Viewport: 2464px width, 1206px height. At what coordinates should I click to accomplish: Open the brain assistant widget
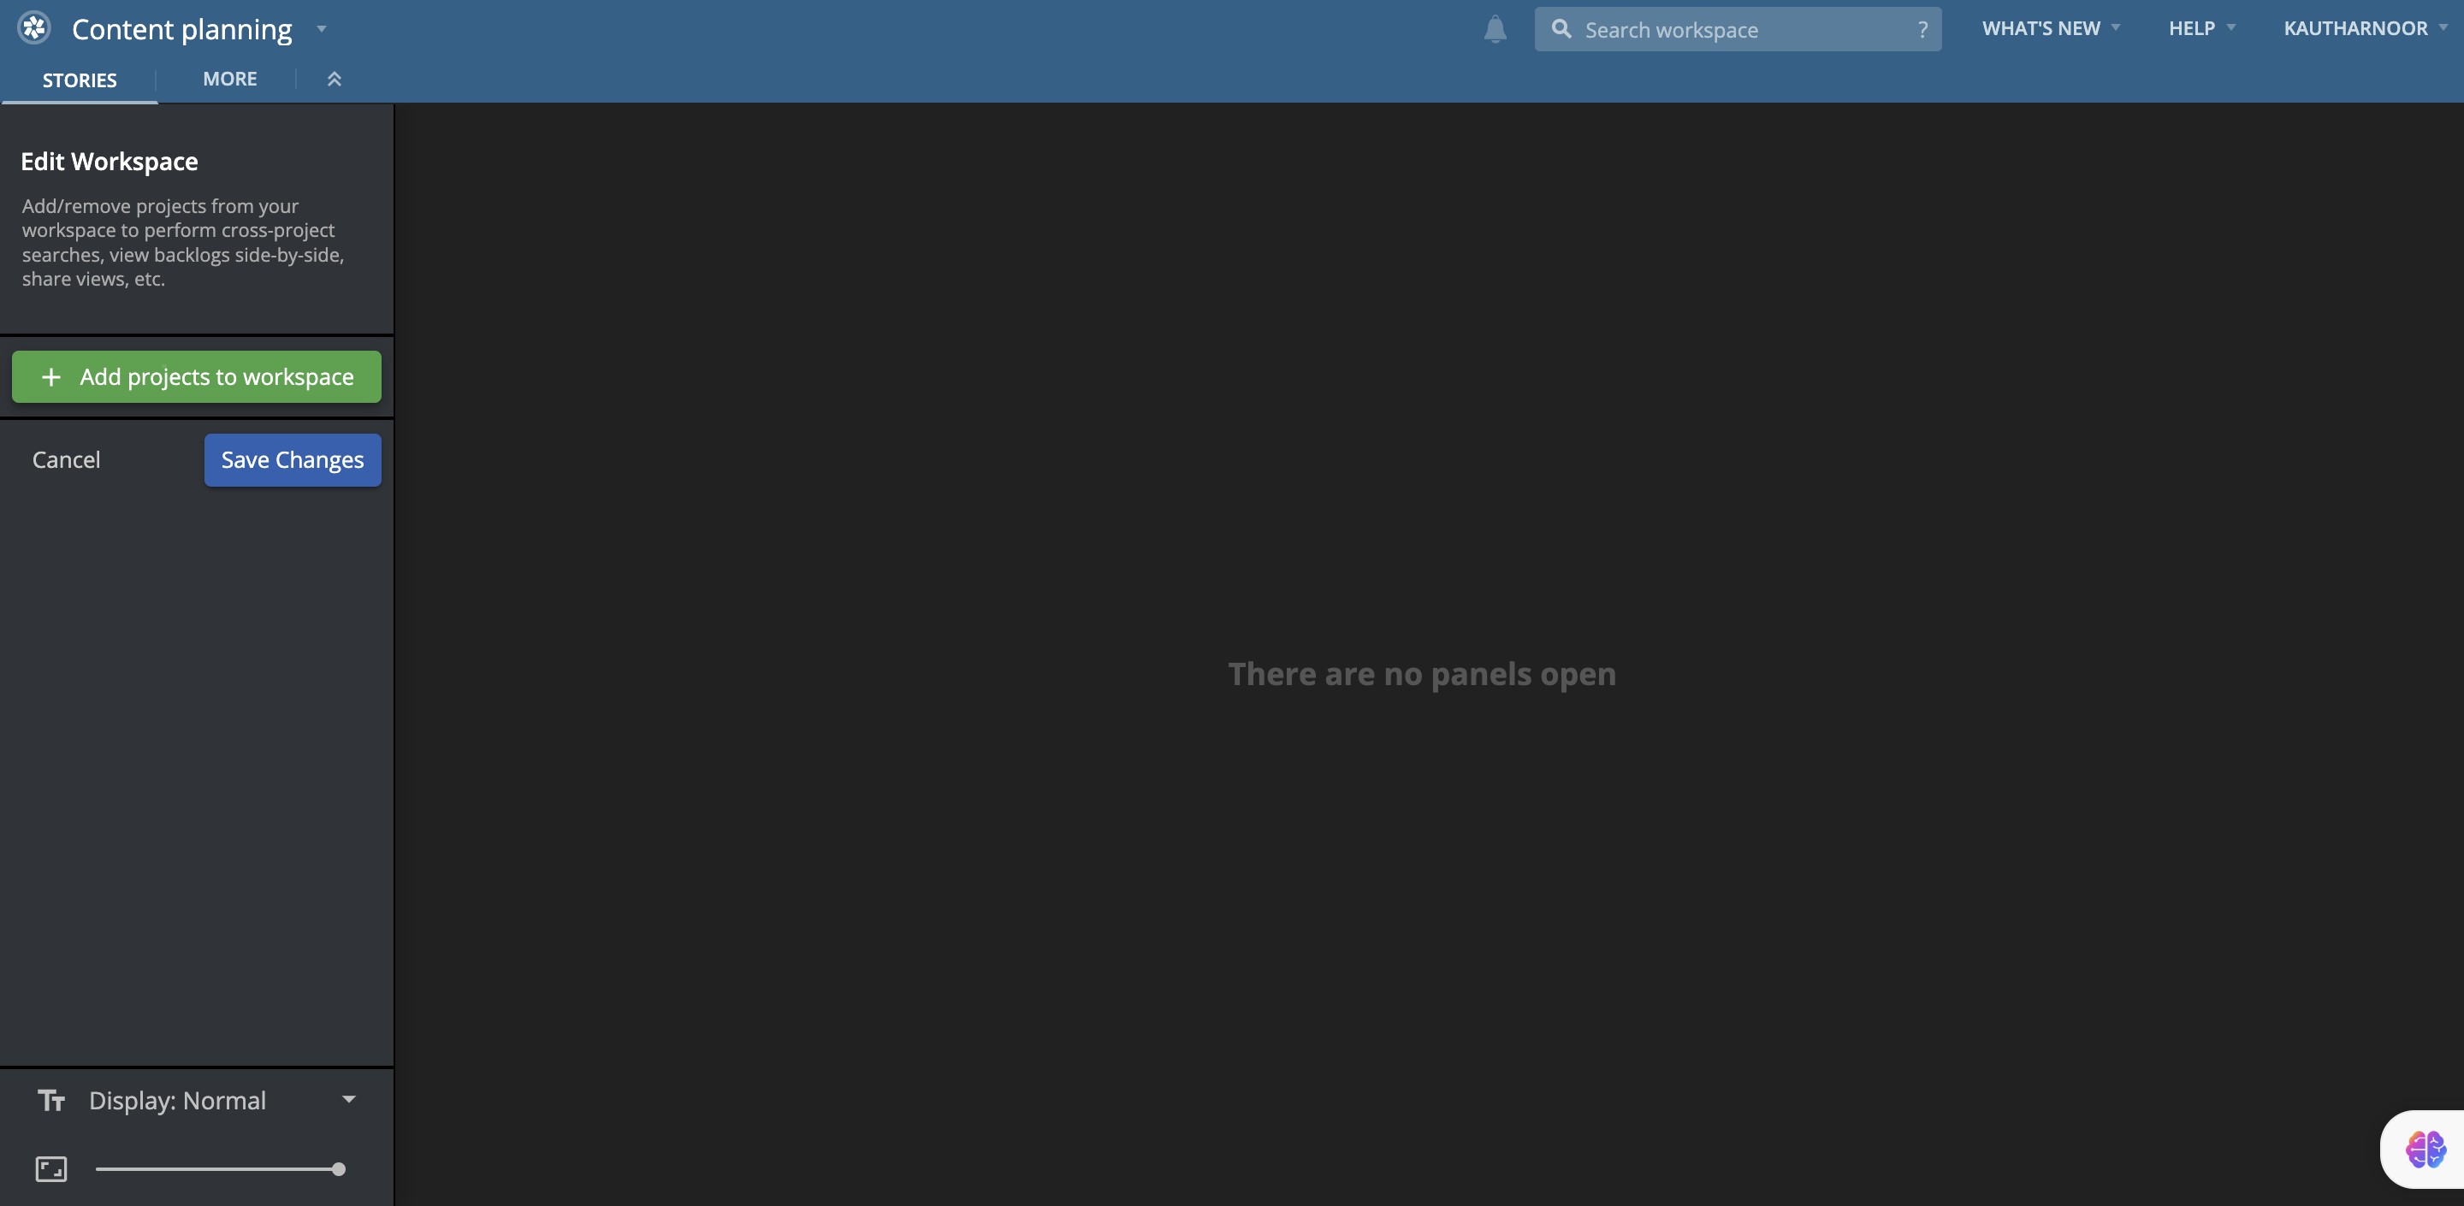coord(2425,1149)
